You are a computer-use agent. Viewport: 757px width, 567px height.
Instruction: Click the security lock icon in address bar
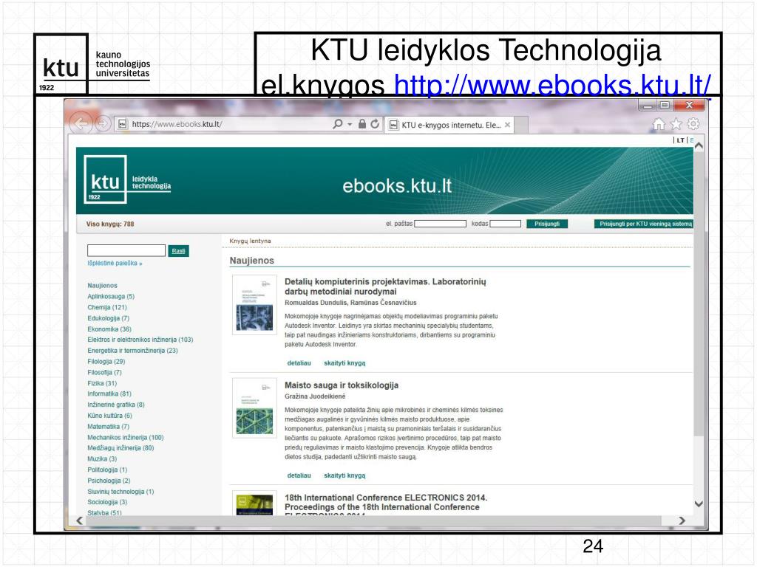point(362,124)
